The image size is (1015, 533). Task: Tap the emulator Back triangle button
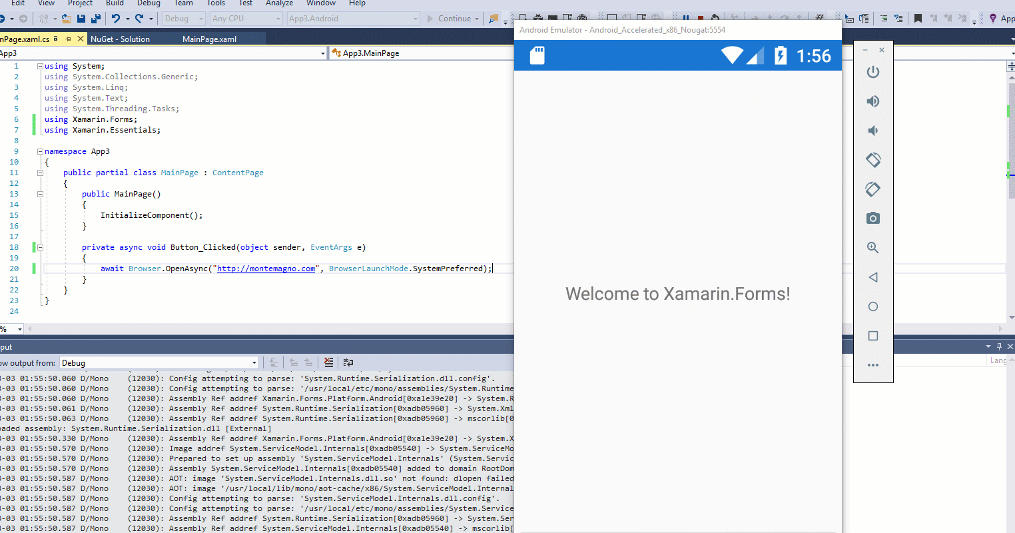pos(873,277)
